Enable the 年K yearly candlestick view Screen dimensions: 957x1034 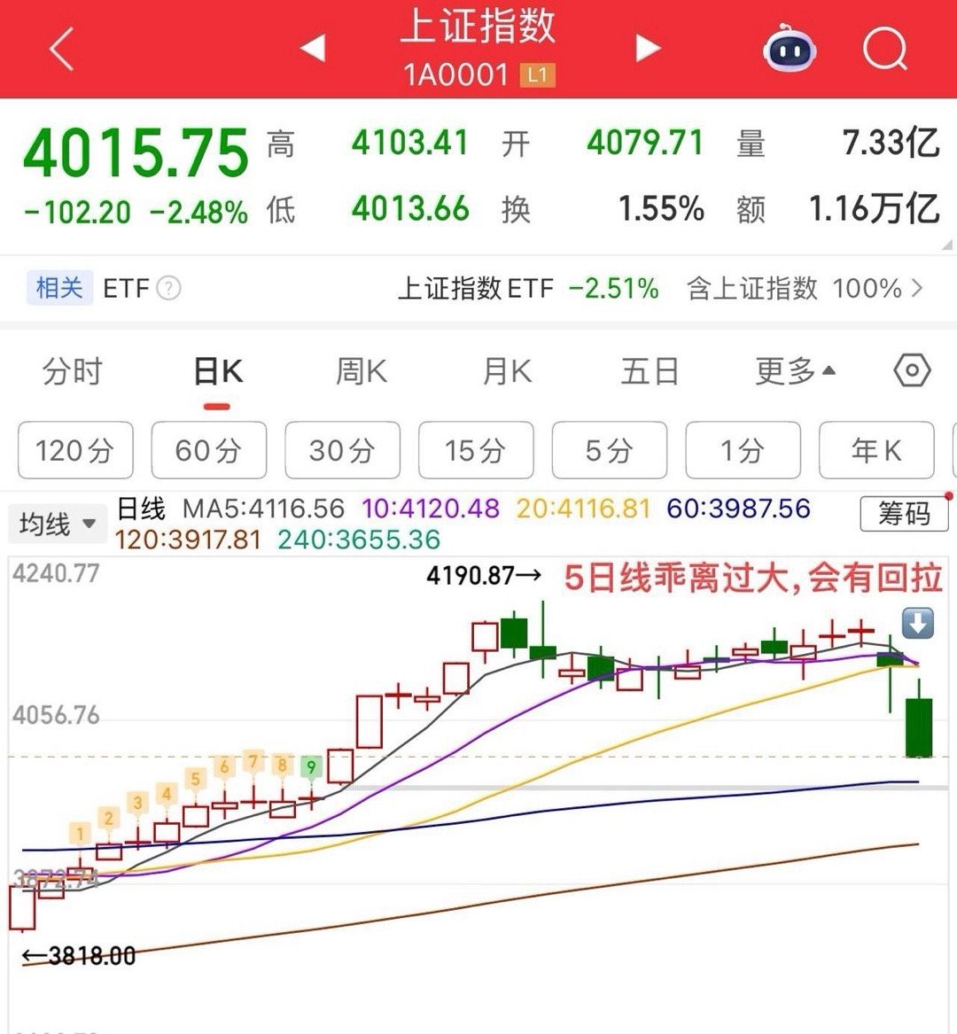click(x=876, y=450)
